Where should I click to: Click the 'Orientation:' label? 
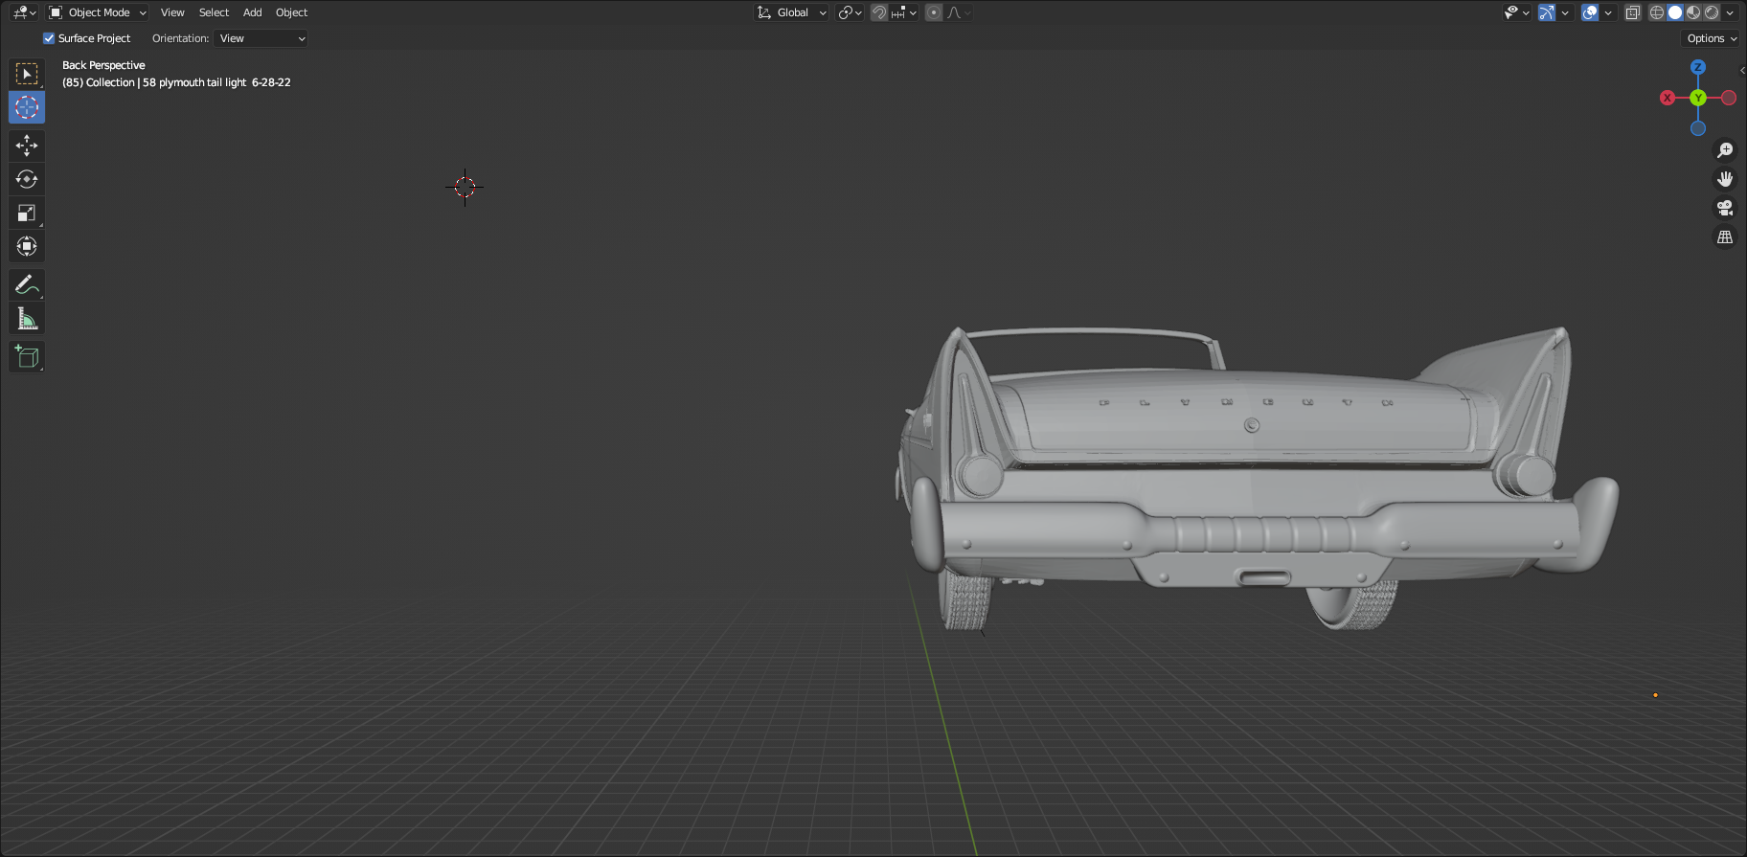[180, 38]
